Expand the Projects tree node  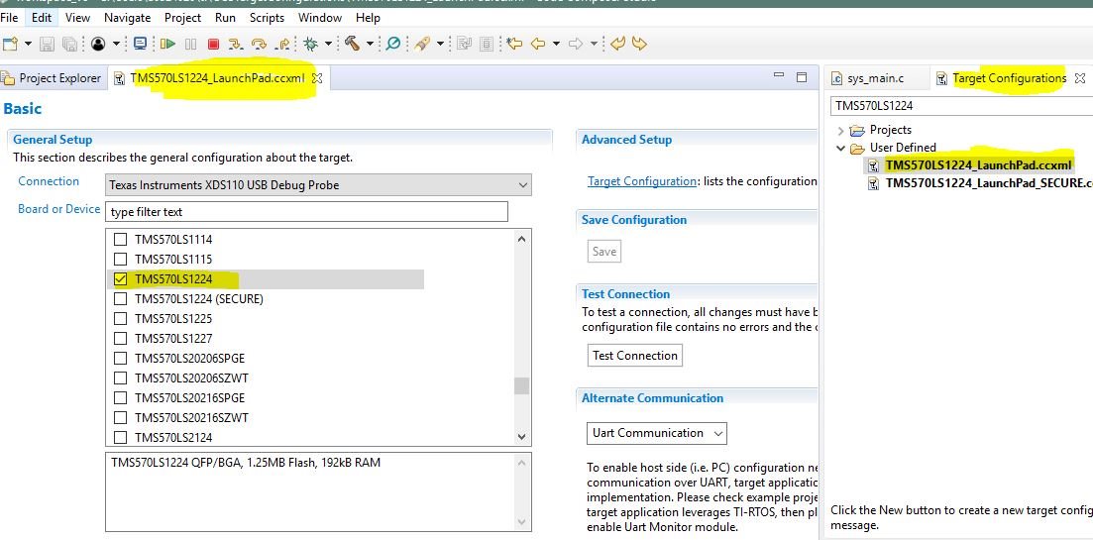pyautogui.click(x=840, y=131)
